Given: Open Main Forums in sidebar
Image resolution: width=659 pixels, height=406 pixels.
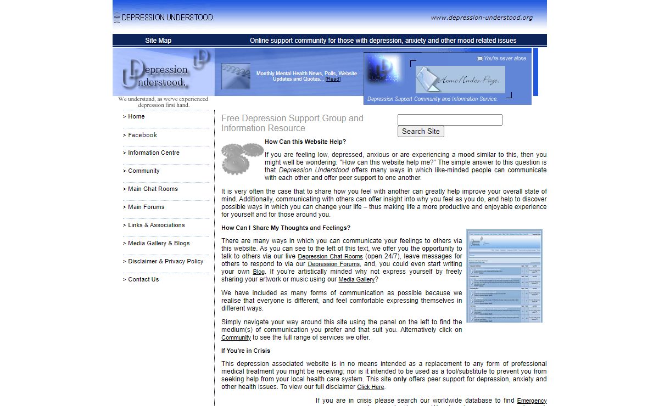Looking at the screenshot, I should [x=146, y=207].
